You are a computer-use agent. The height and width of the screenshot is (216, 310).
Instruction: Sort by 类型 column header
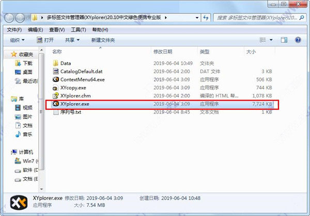[205, 52]
